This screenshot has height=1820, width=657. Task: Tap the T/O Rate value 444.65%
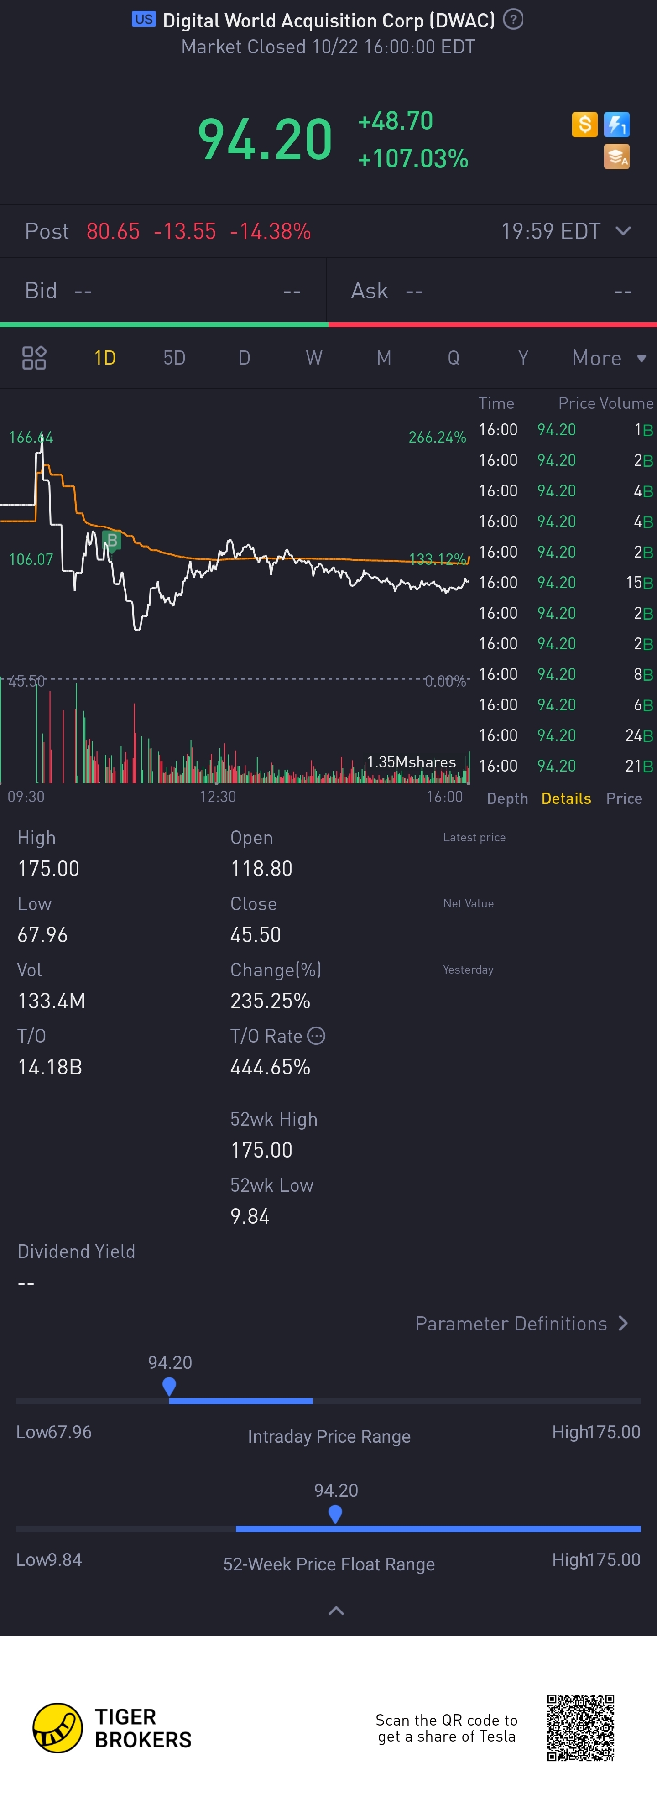click(270, 1067)
